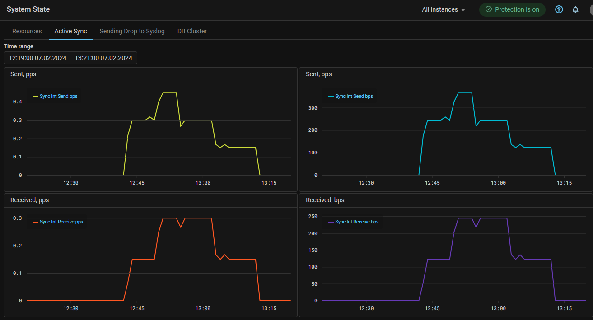Image resolution: width=593 pixels, height=320 pixels.
Task: Toggle the Sync Int Receive pps series
Action: tap(61, 222)
